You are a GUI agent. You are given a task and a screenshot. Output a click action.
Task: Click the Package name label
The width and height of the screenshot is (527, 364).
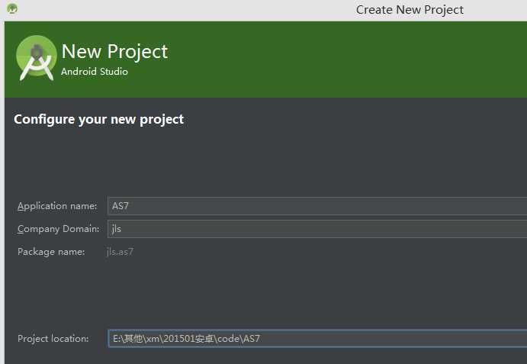pos(51,252)
